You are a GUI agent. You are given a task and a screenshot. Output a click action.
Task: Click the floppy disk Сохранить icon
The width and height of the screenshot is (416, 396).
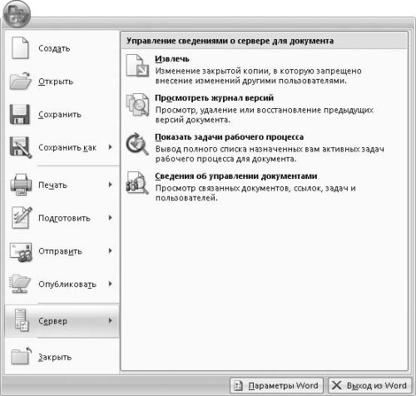(20, 114)
